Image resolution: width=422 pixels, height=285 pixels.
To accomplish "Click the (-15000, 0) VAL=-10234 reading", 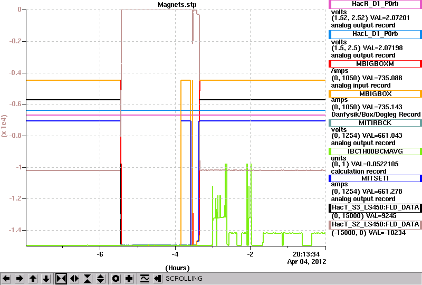I will coord(368,233).
